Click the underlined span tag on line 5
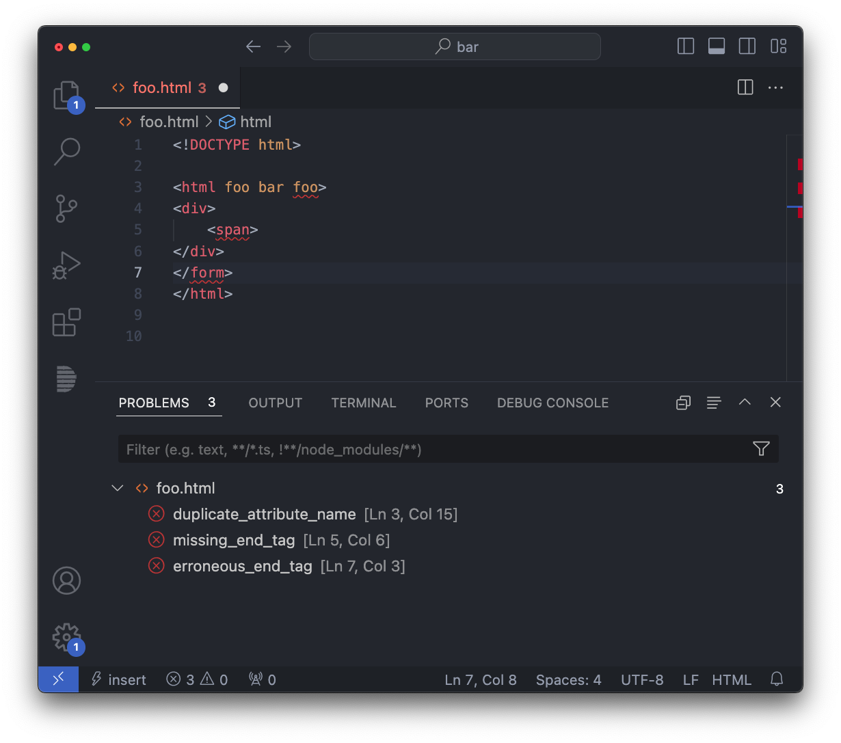This screenshot has width=841, height=743. pyautogui.click(x=232, y=230)
